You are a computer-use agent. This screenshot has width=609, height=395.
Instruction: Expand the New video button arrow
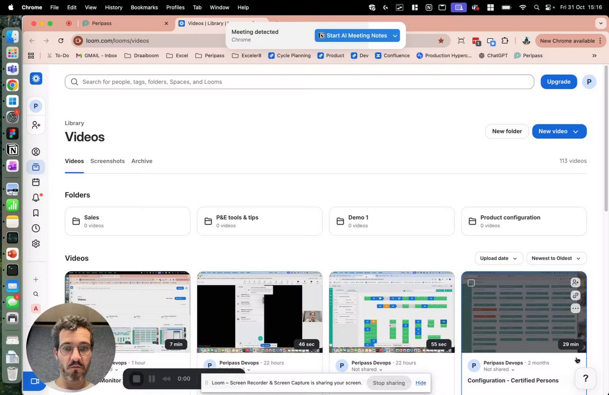[576, 131]
